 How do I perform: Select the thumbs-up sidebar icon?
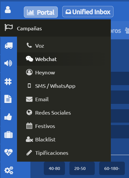point(8,117)
